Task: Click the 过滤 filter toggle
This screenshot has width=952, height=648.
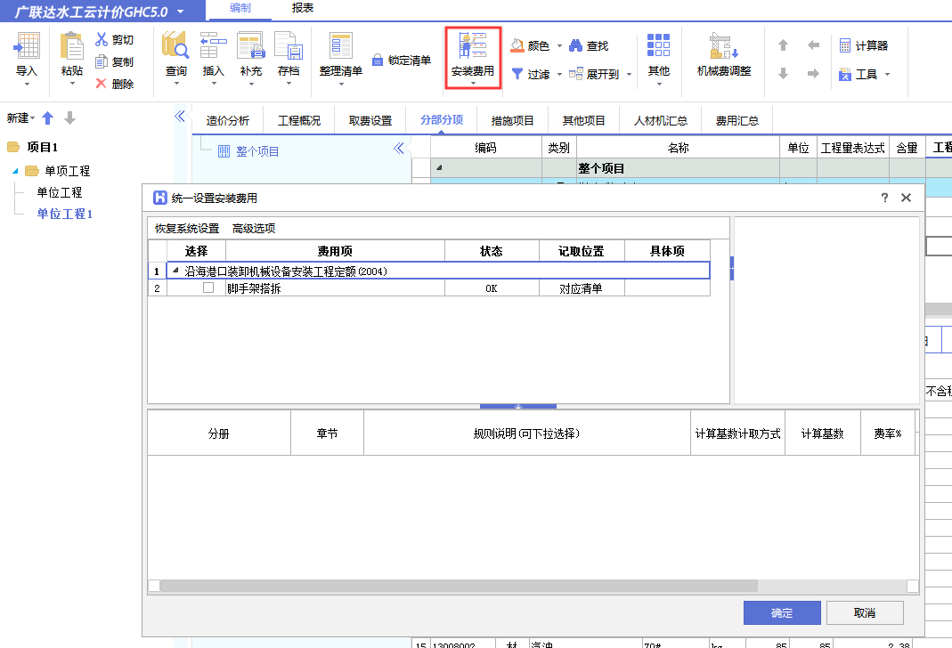Action: (x=534, y=73)
